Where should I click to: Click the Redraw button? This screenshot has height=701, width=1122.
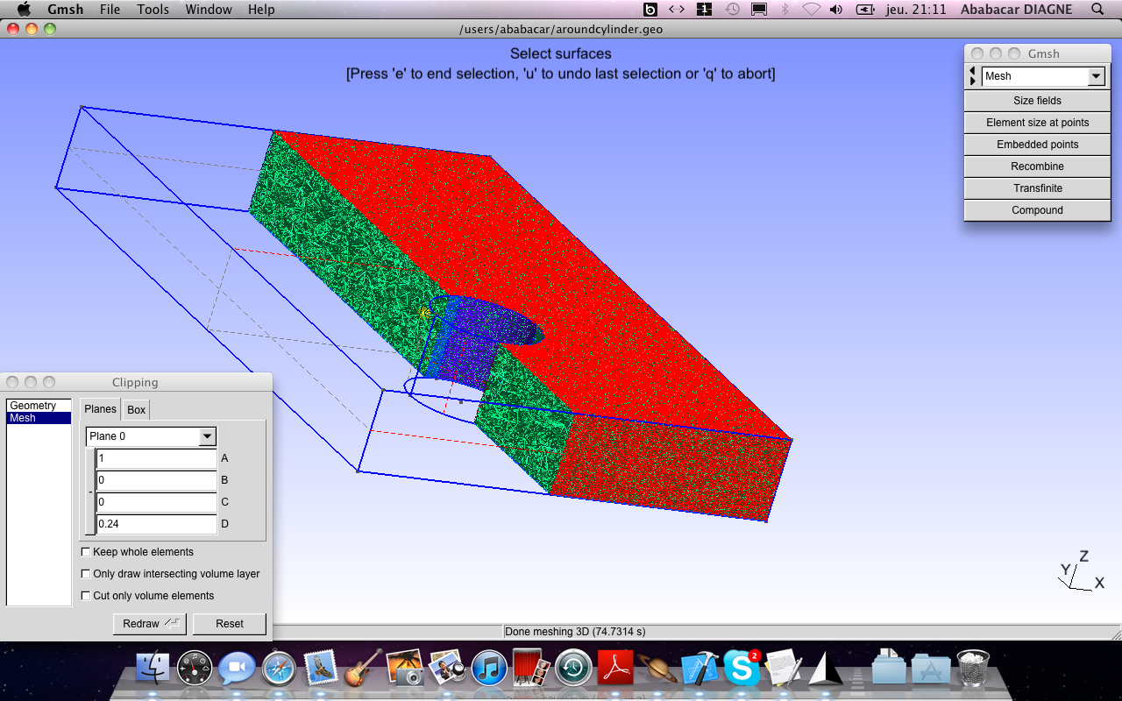tap(150, 624)
